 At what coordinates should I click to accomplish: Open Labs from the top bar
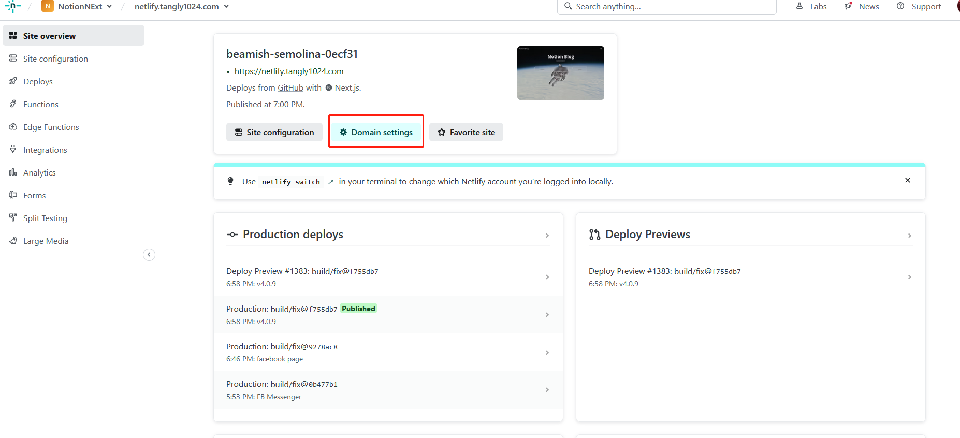click(811, 6)
